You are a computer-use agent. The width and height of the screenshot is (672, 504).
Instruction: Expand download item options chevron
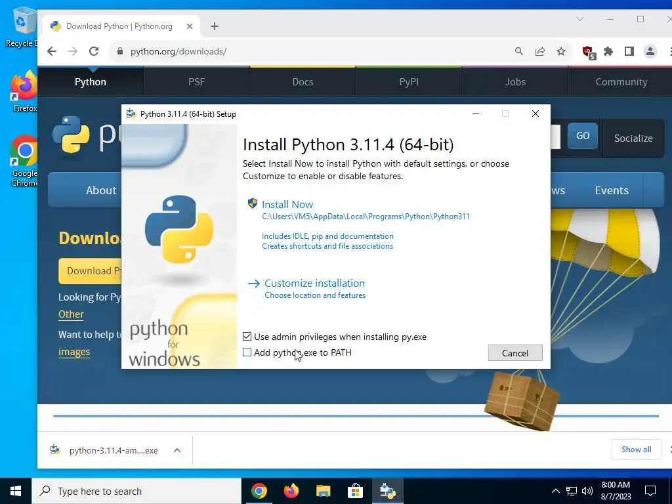(x=177, y=450)
